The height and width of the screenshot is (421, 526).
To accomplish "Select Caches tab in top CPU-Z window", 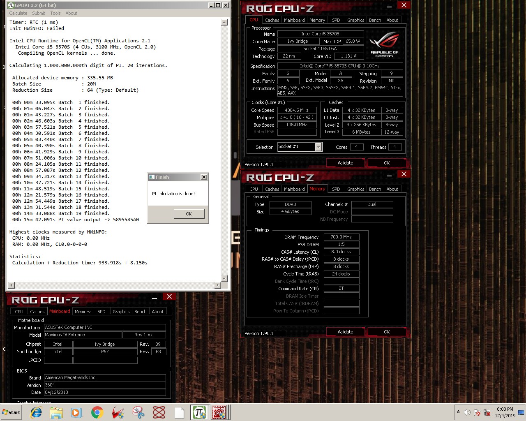I will pyautogui.click(x=272, y=20).
